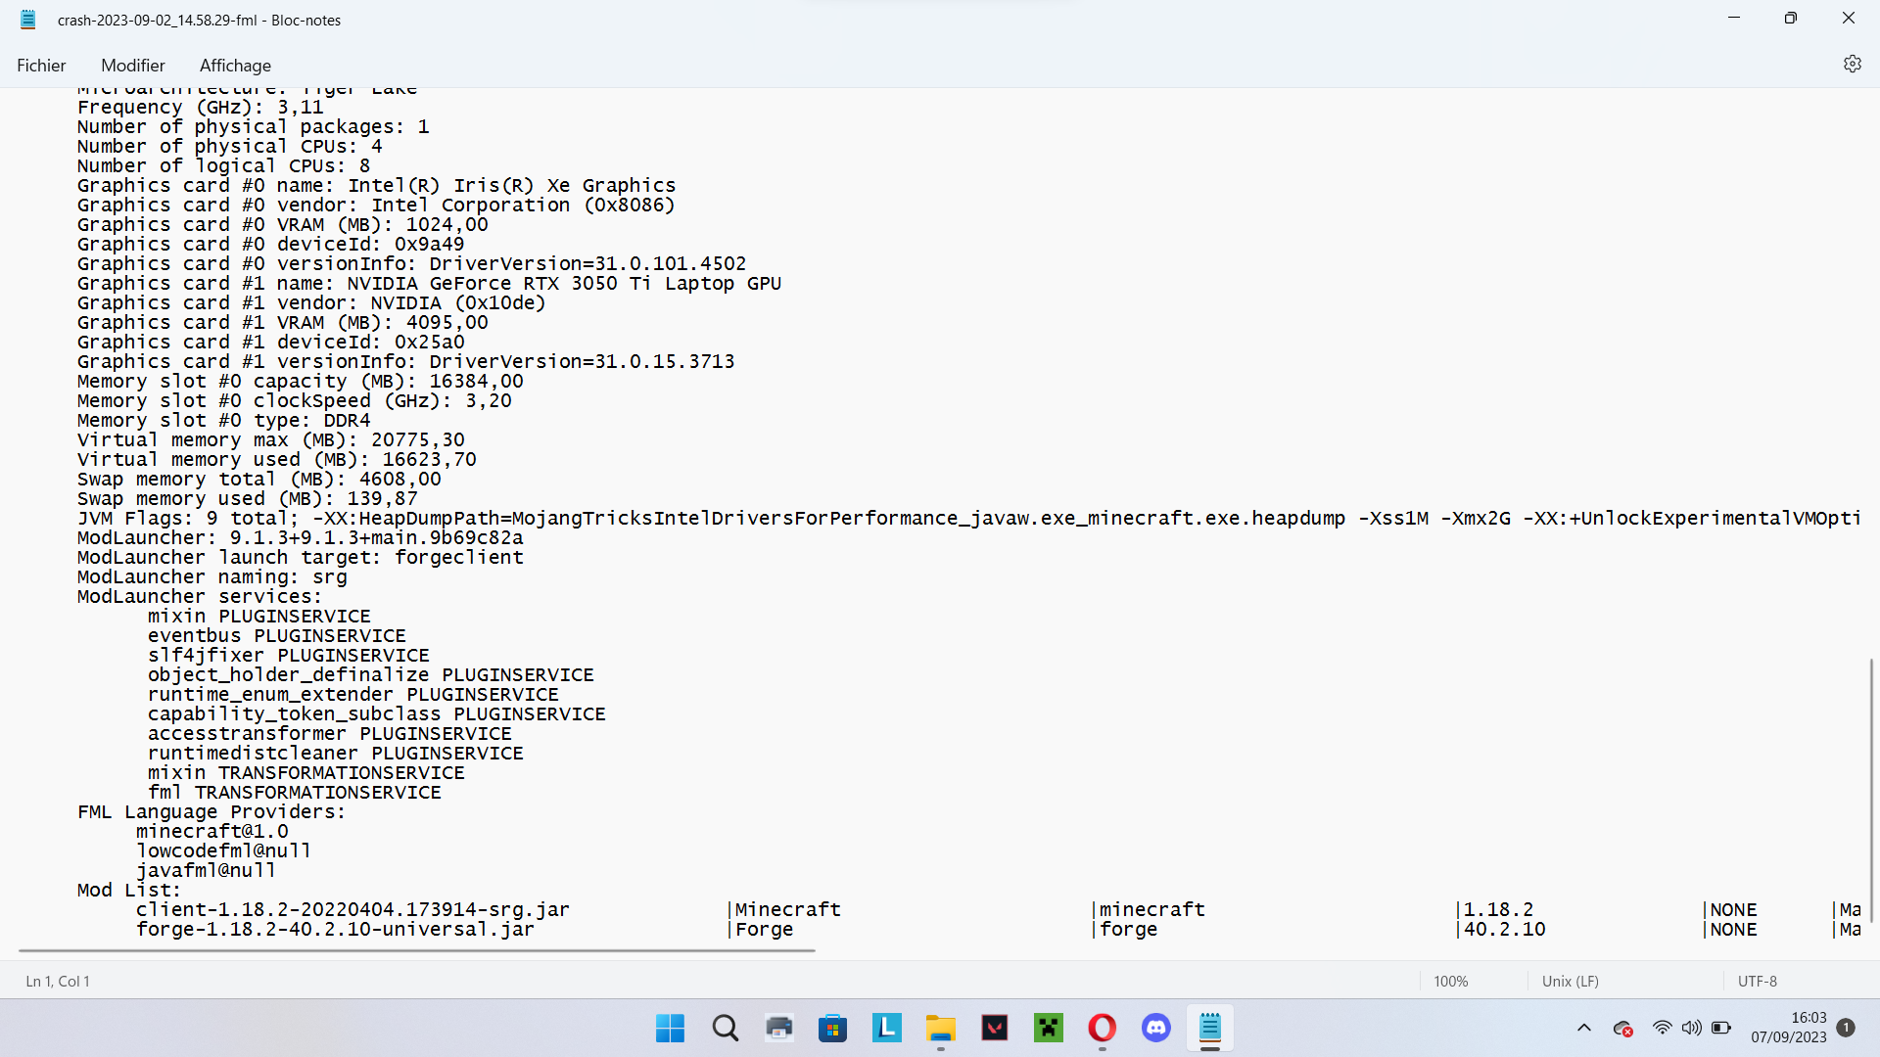1880x1057 pixels.
Task: Open Notepad settings gear
Action: (1852, 64)
